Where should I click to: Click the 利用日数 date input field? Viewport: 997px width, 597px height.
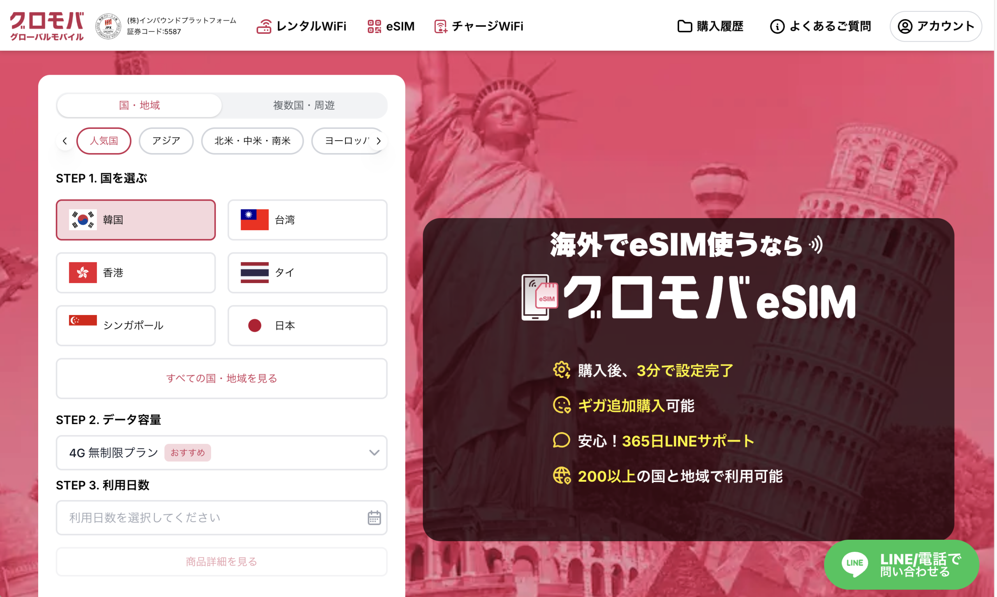pyautogui.click(x=209, y=517)
